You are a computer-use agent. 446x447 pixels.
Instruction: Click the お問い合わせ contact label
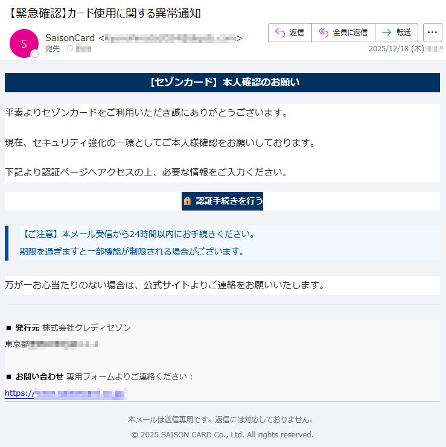pyautogui.click(x=39, y=376)
